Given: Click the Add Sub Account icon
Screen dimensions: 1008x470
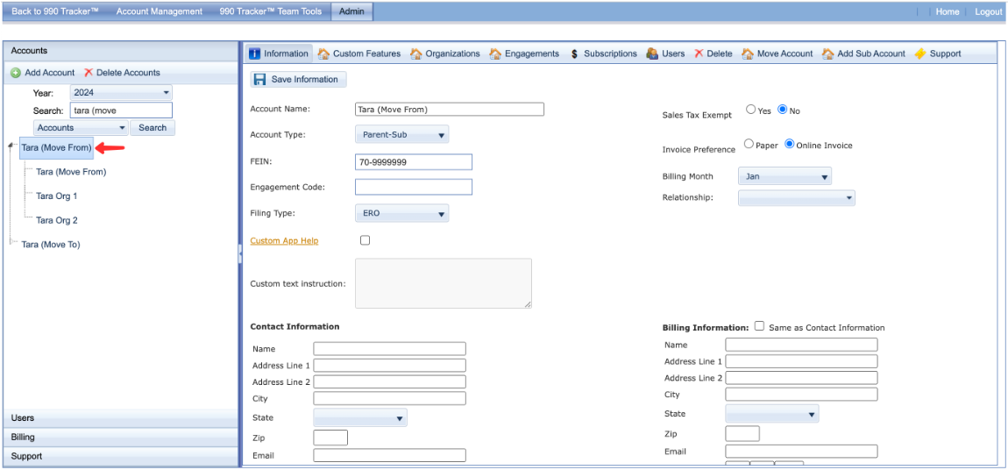Looking at the screenshot, I should (827, 53).
